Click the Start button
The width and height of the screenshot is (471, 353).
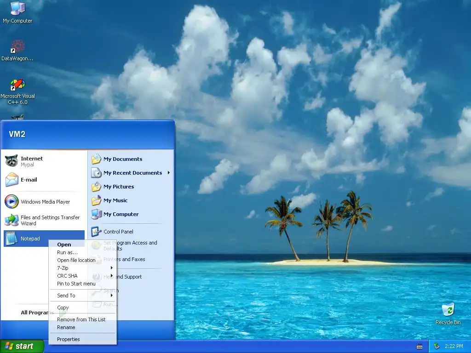22,347
